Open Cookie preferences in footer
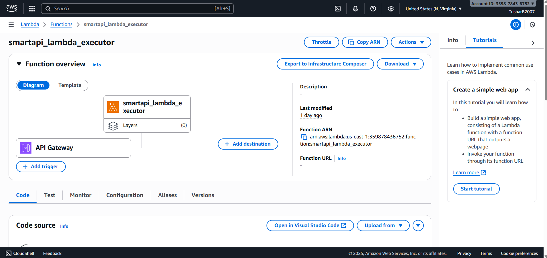547x258 pixels. 519,253
